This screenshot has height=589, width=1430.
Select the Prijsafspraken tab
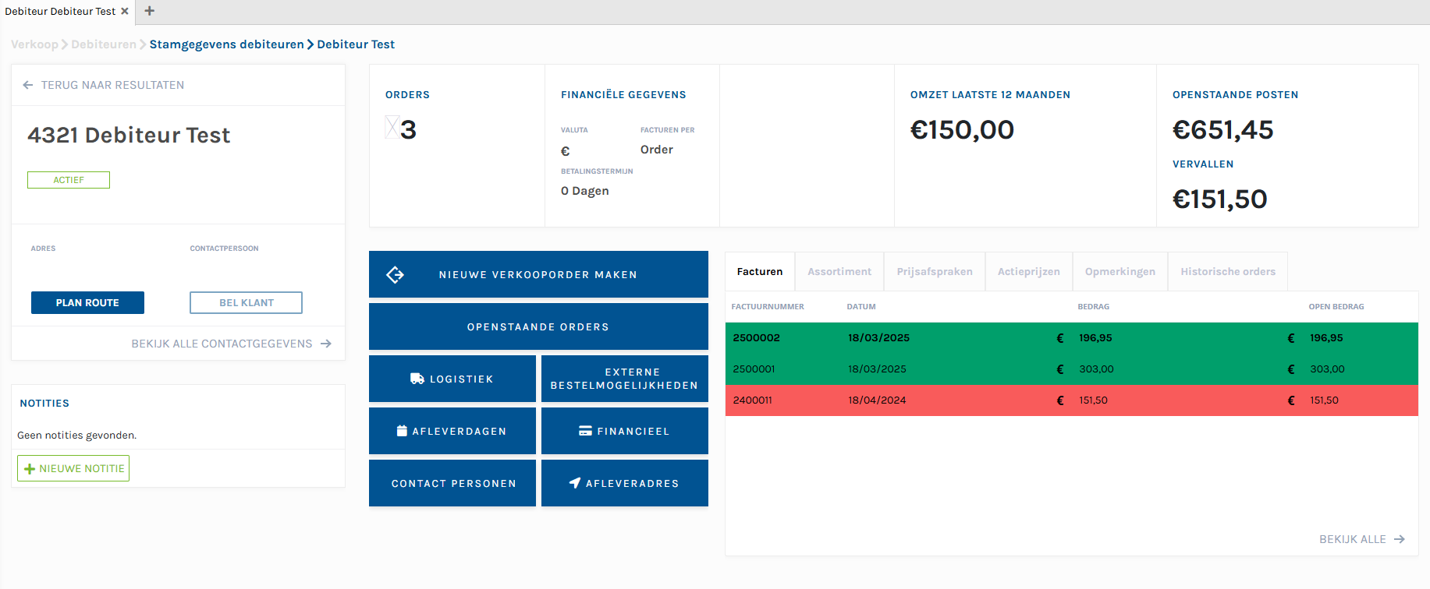[934, 272]
